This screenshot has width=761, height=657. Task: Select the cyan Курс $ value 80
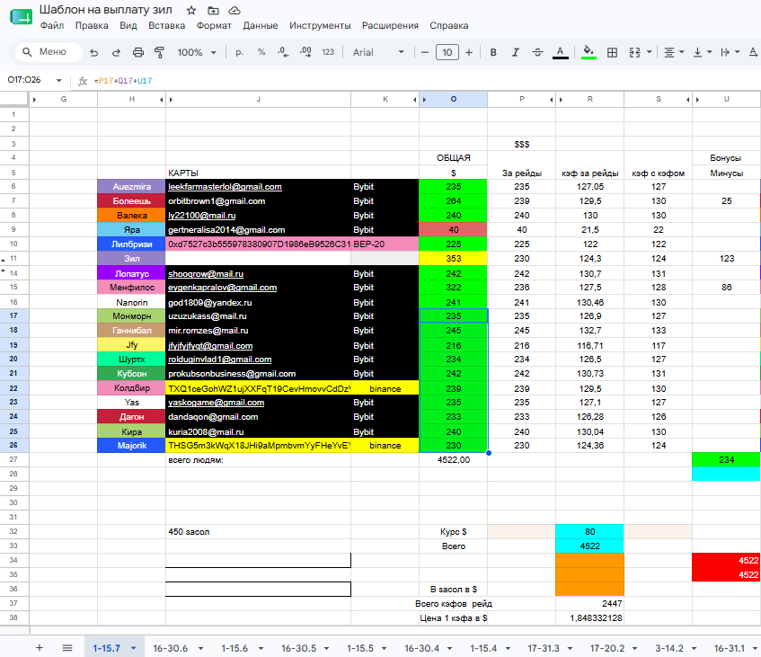[x=589, y=532]
